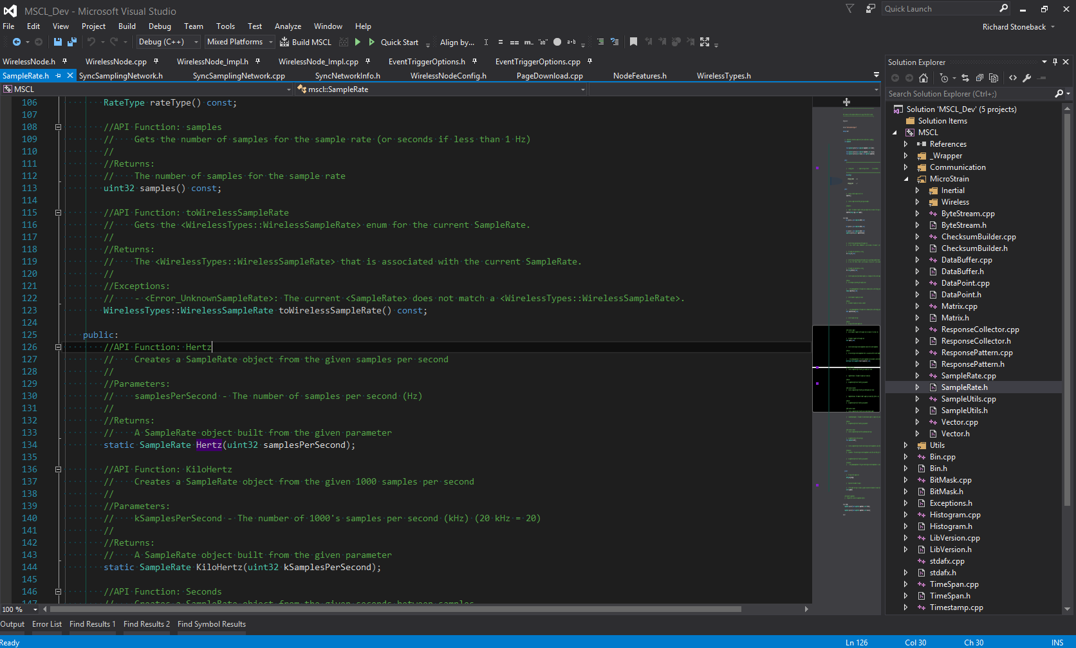Open the File menu
This screenshot has height=648, width=1076.
(8, 26)
